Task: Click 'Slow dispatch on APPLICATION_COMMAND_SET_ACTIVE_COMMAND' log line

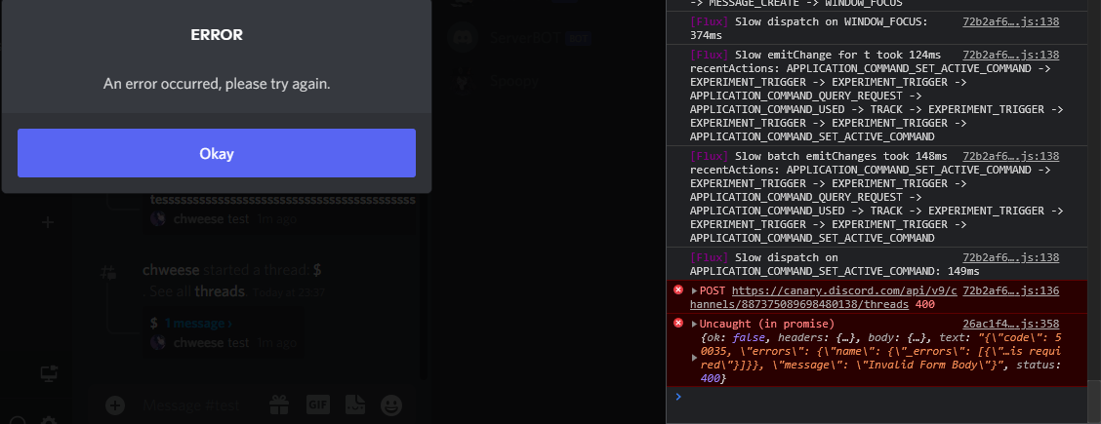Action: pyautogui.click(x=835, y=264)
